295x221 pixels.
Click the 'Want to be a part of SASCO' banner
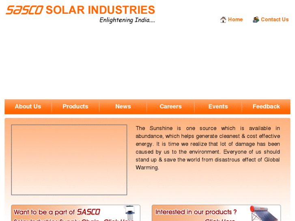point(75,213)
